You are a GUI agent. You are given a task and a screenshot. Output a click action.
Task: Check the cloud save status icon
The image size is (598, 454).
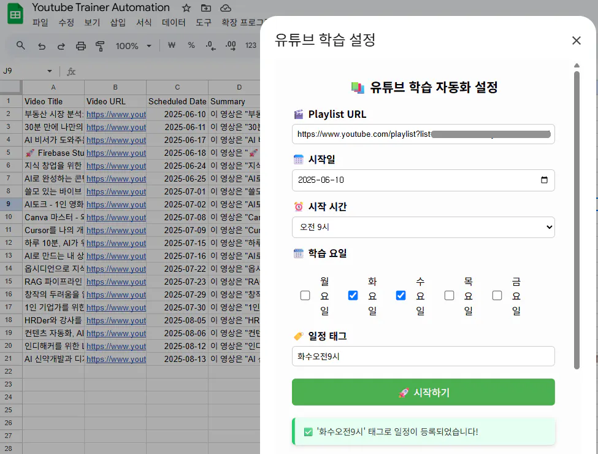point(226,8)
